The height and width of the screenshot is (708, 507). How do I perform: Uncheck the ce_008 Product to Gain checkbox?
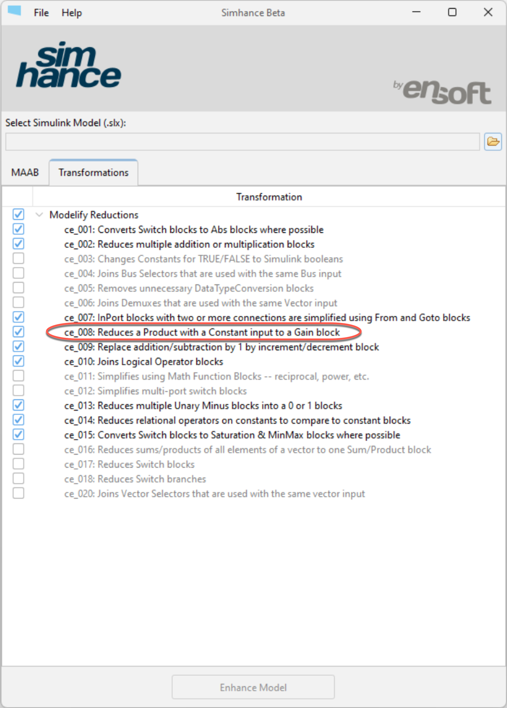[x=18, y=332]
